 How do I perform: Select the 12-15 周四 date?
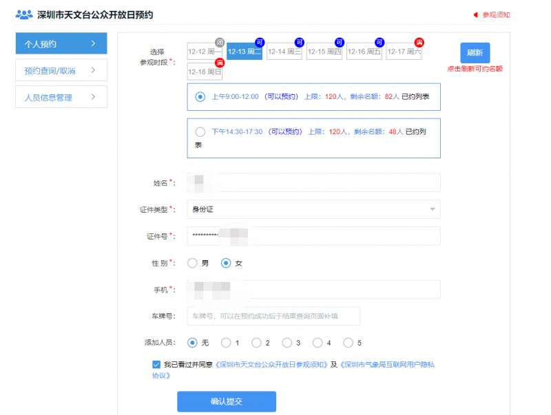pos(324,52)
